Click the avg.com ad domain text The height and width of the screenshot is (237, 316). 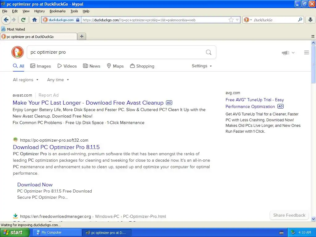pyautogui.click(x=233, y=93)
